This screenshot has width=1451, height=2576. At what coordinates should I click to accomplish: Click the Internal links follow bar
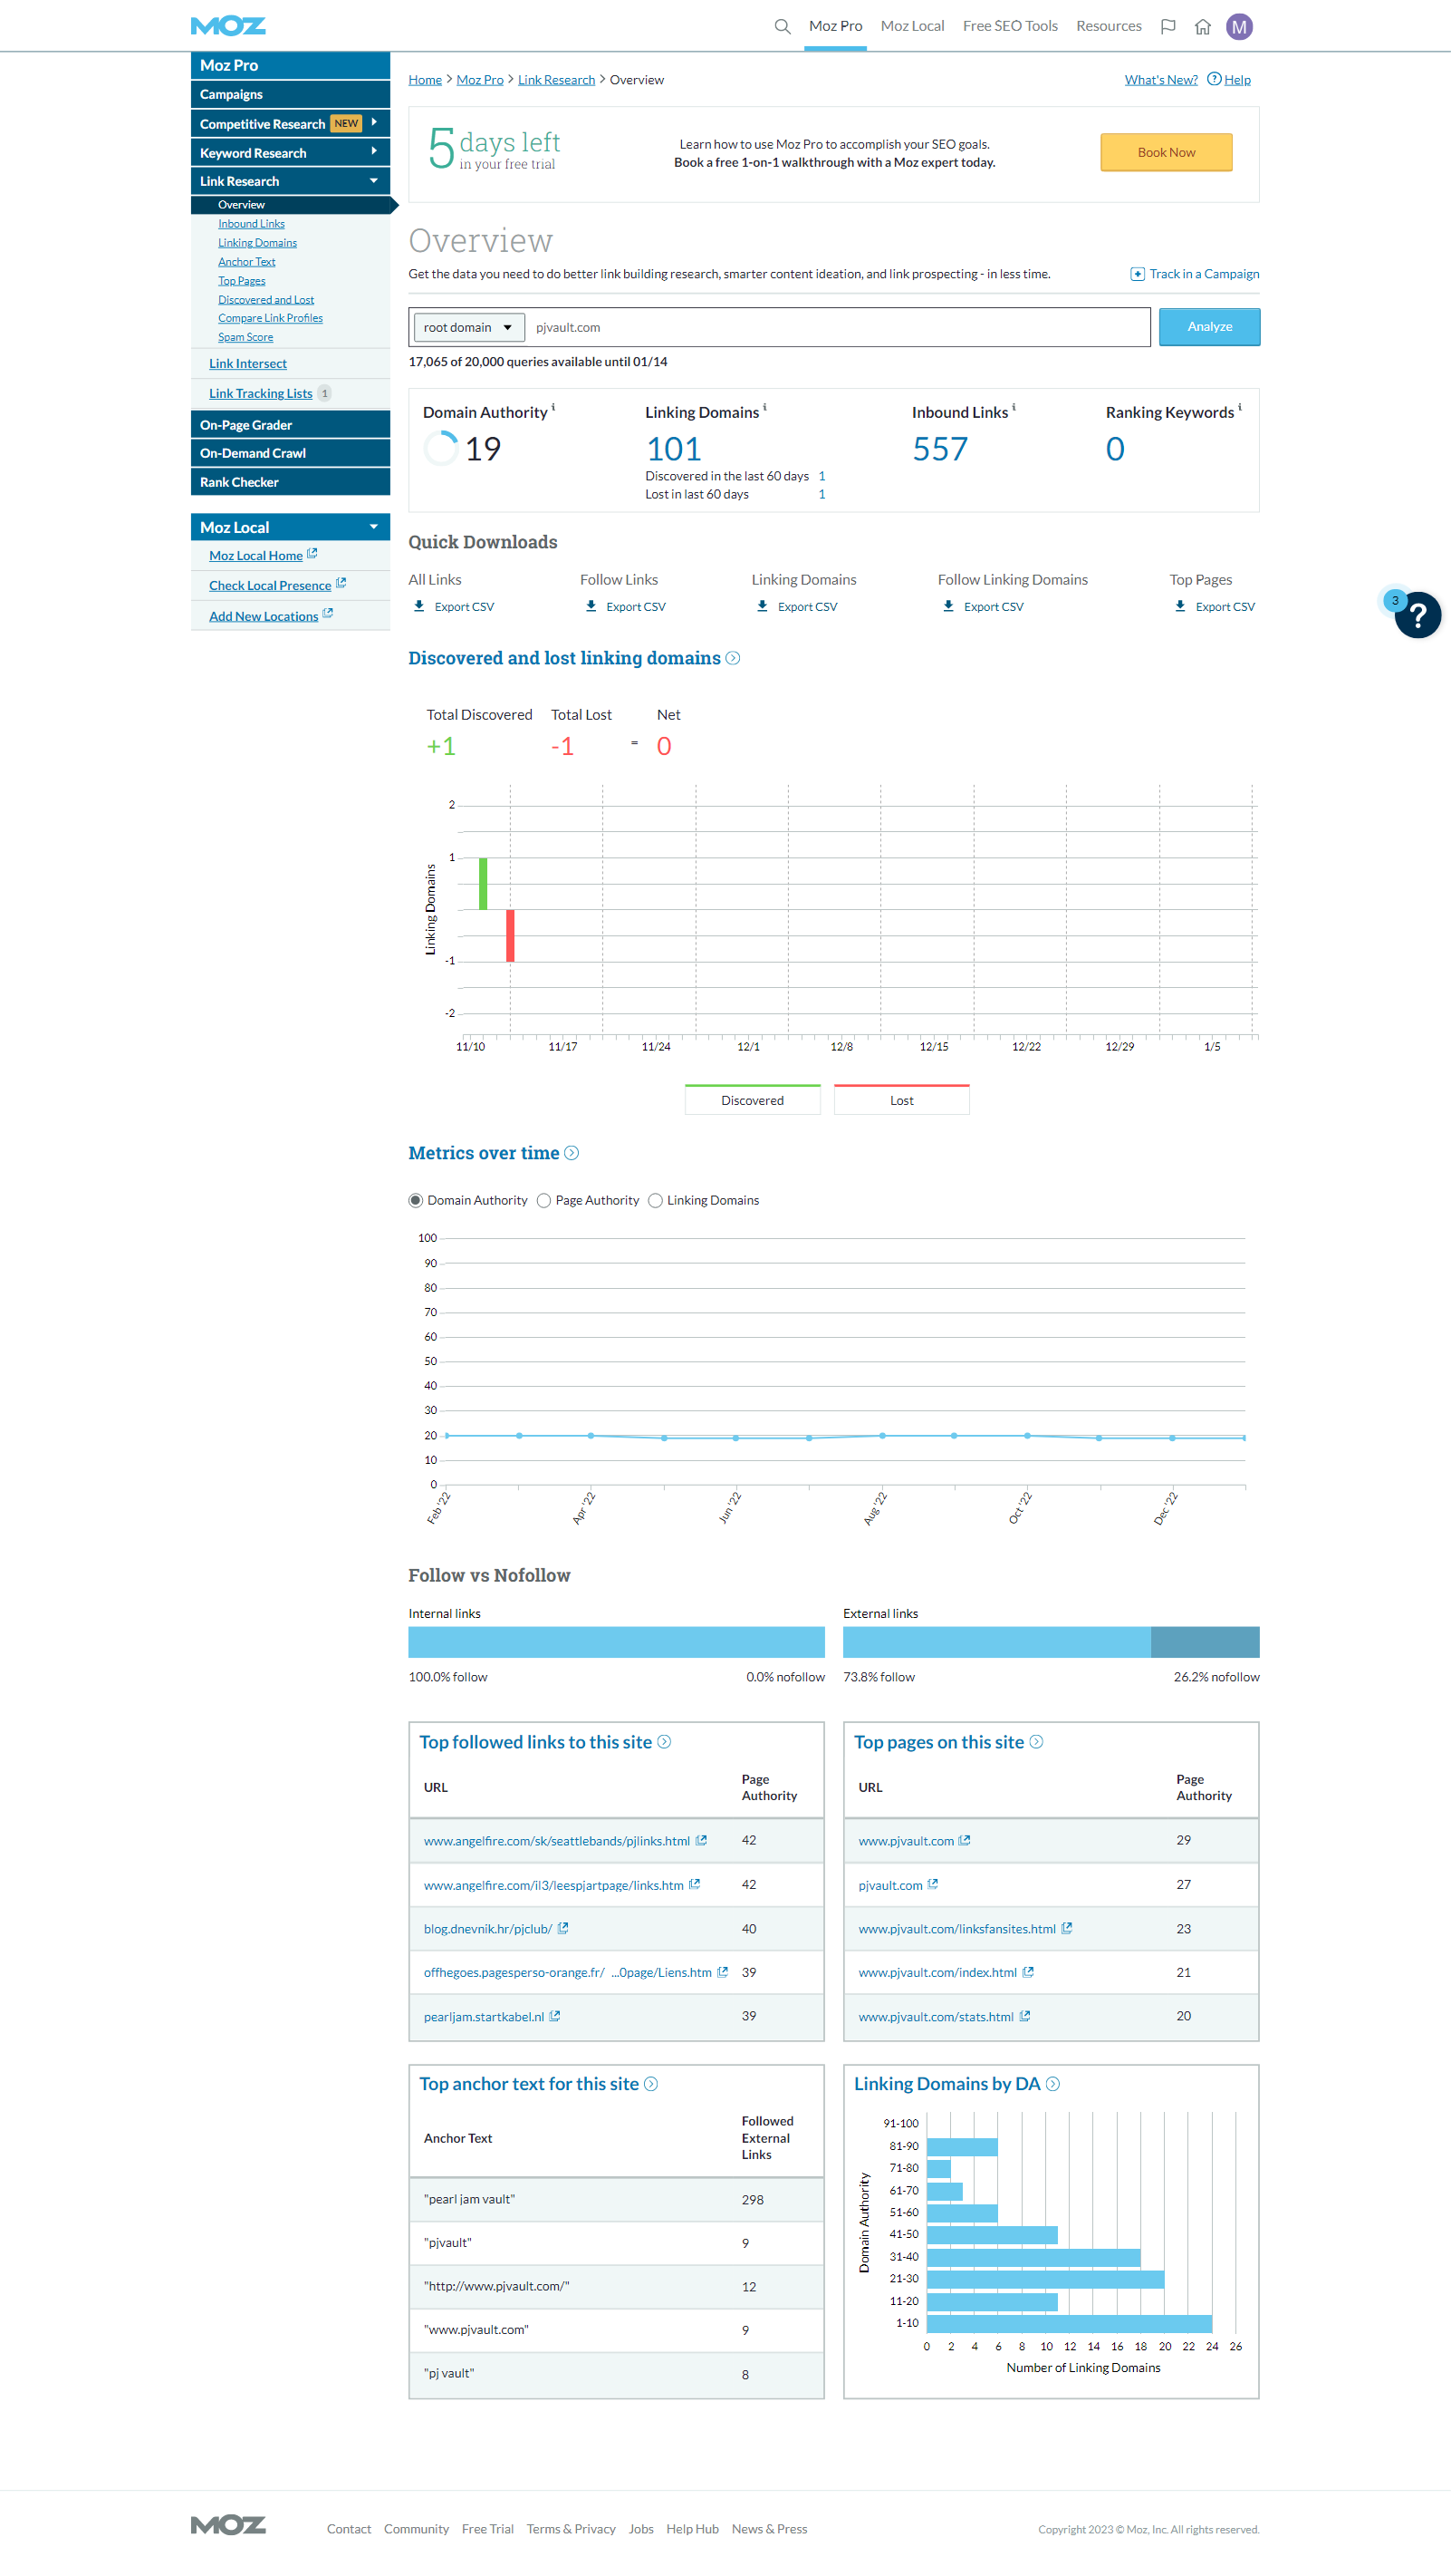point(617,1642)
